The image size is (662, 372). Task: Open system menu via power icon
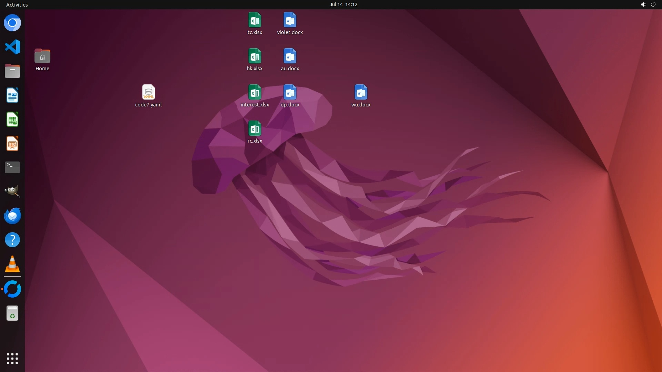[x=653, y=4]
